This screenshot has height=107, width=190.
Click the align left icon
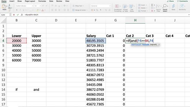(x=52, y=10)
